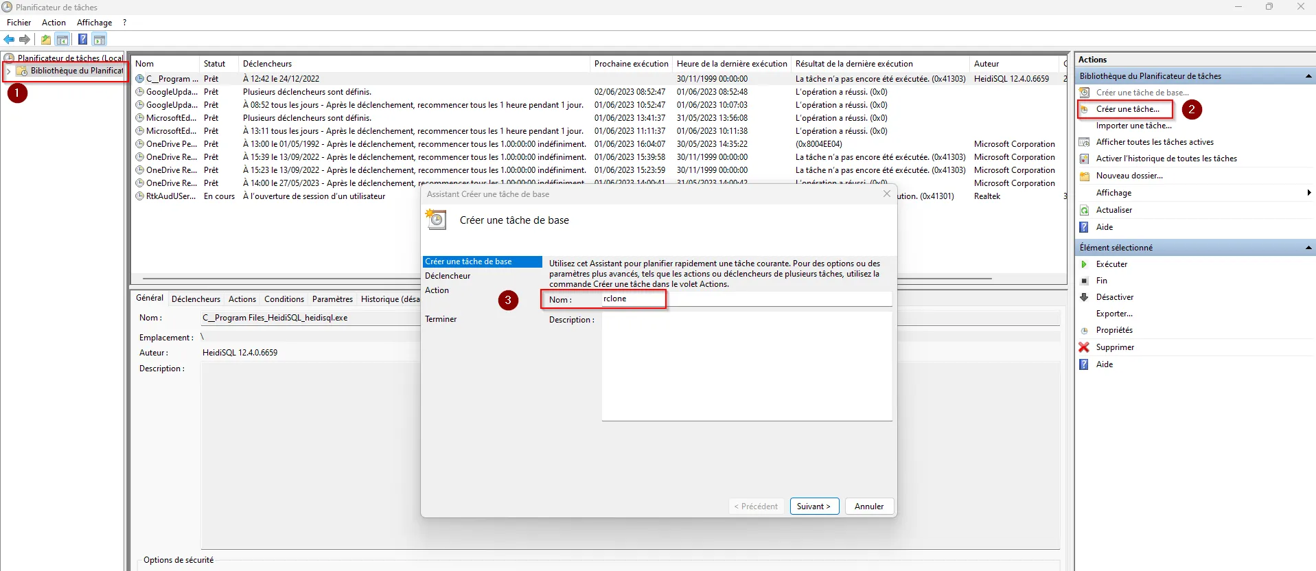The height and width of the screenshot is (571, 1316).
Task: Select the OneDrive Pe… task row
Action: click(x=597, y=144)
